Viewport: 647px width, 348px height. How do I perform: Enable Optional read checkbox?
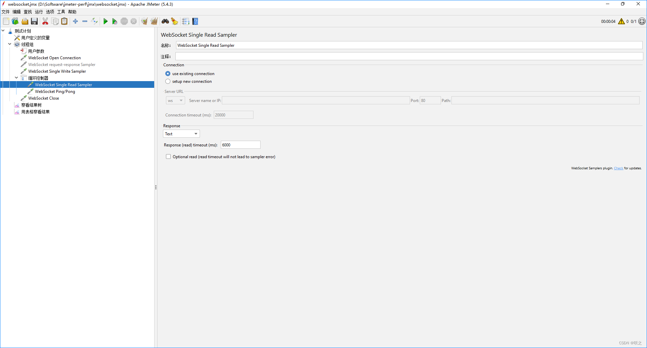pyautogui.click(x=168, y=156)
